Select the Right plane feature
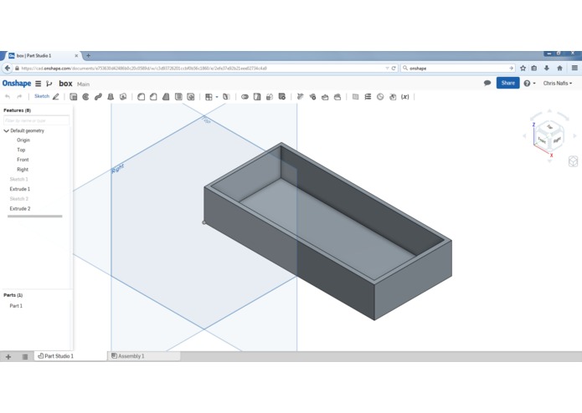This screenshot has height=413, width=582. 23,170
